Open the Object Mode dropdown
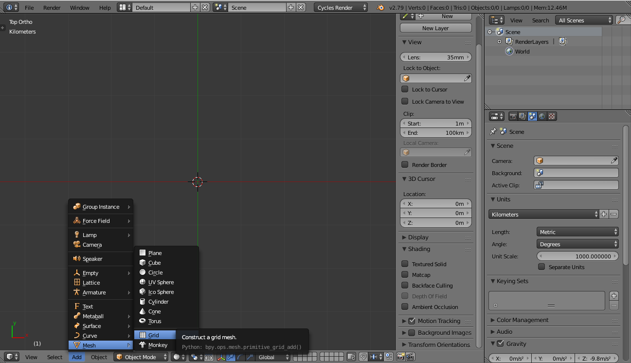Image resolution: width=631 pixels, height=363 pixels. tap(141, 357)
